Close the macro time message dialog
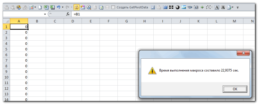 click(x=243, y=53)
